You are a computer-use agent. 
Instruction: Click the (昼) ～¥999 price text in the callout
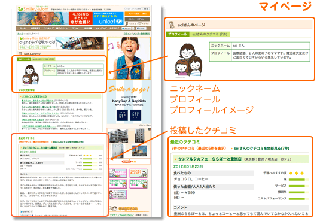pyautogui.click(x=184, y=193)
